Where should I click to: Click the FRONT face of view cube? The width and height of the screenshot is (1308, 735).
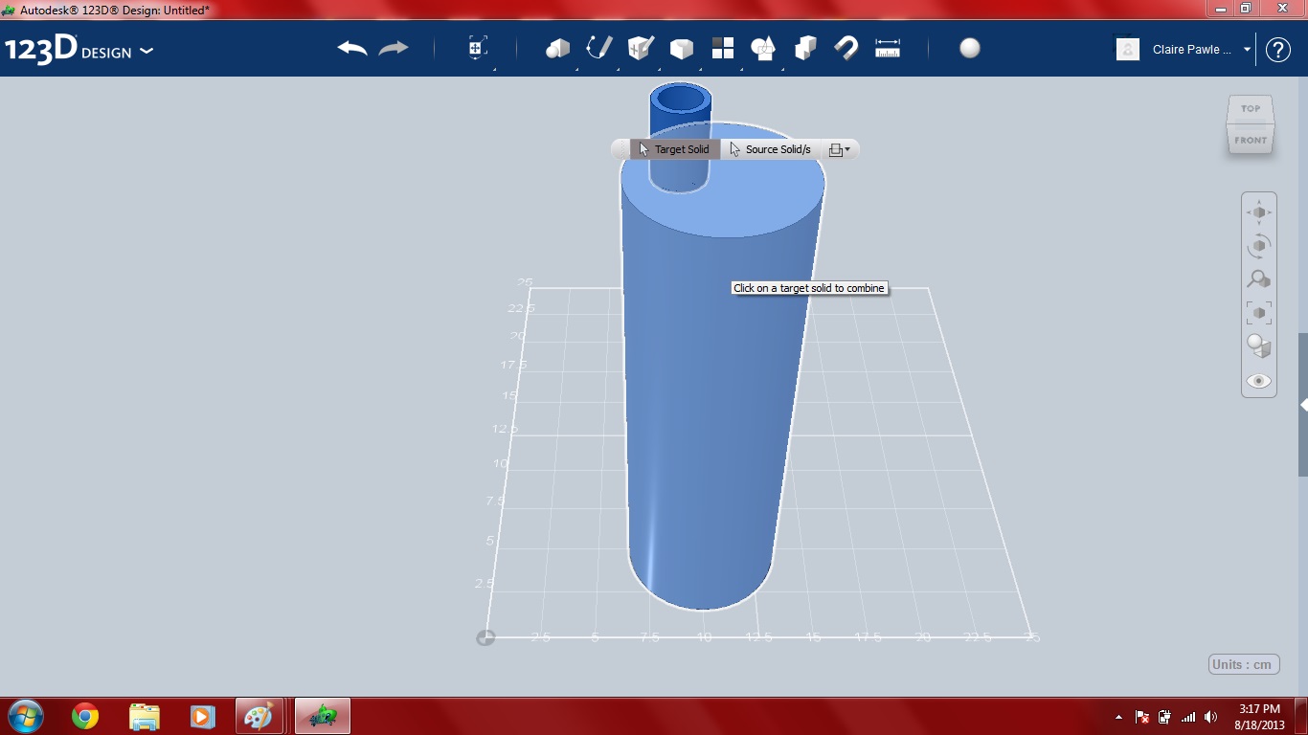pos(1251,140)
